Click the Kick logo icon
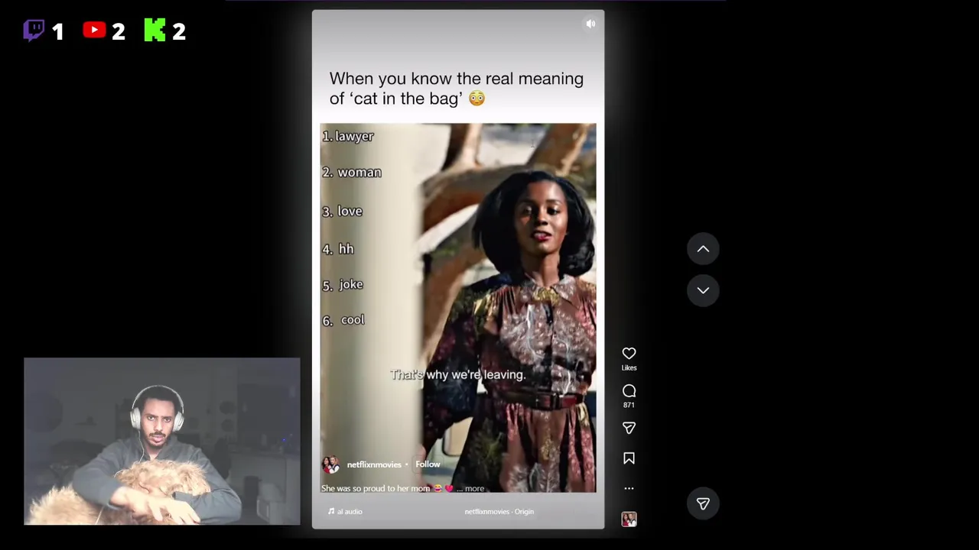979x550 pixels. coord(154,31)
